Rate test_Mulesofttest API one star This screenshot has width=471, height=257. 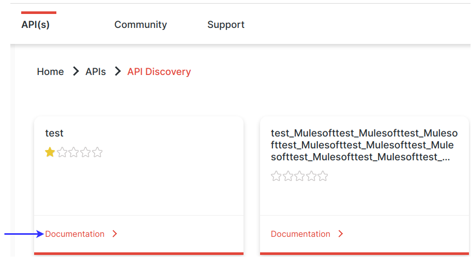pyautogui.click(x=276, y=176)
